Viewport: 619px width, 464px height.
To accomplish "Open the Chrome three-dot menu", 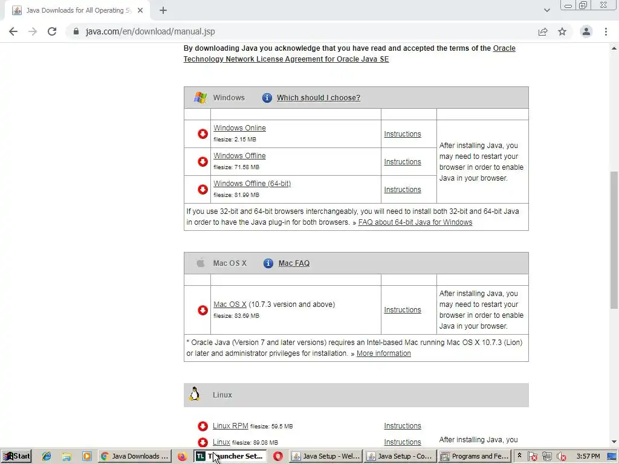I will (x=606, y=31).
